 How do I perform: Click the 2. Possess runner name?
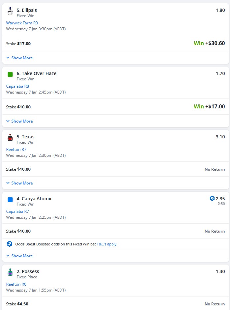[x=28, y=271]
